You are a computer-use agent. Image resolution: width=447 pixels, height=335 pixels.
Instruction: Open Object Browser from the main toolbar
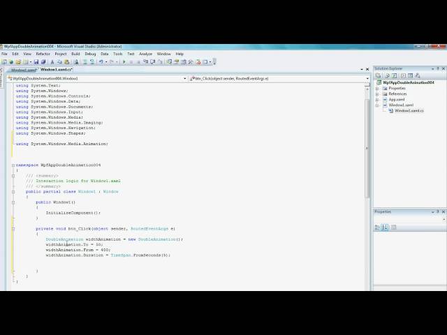184,61
